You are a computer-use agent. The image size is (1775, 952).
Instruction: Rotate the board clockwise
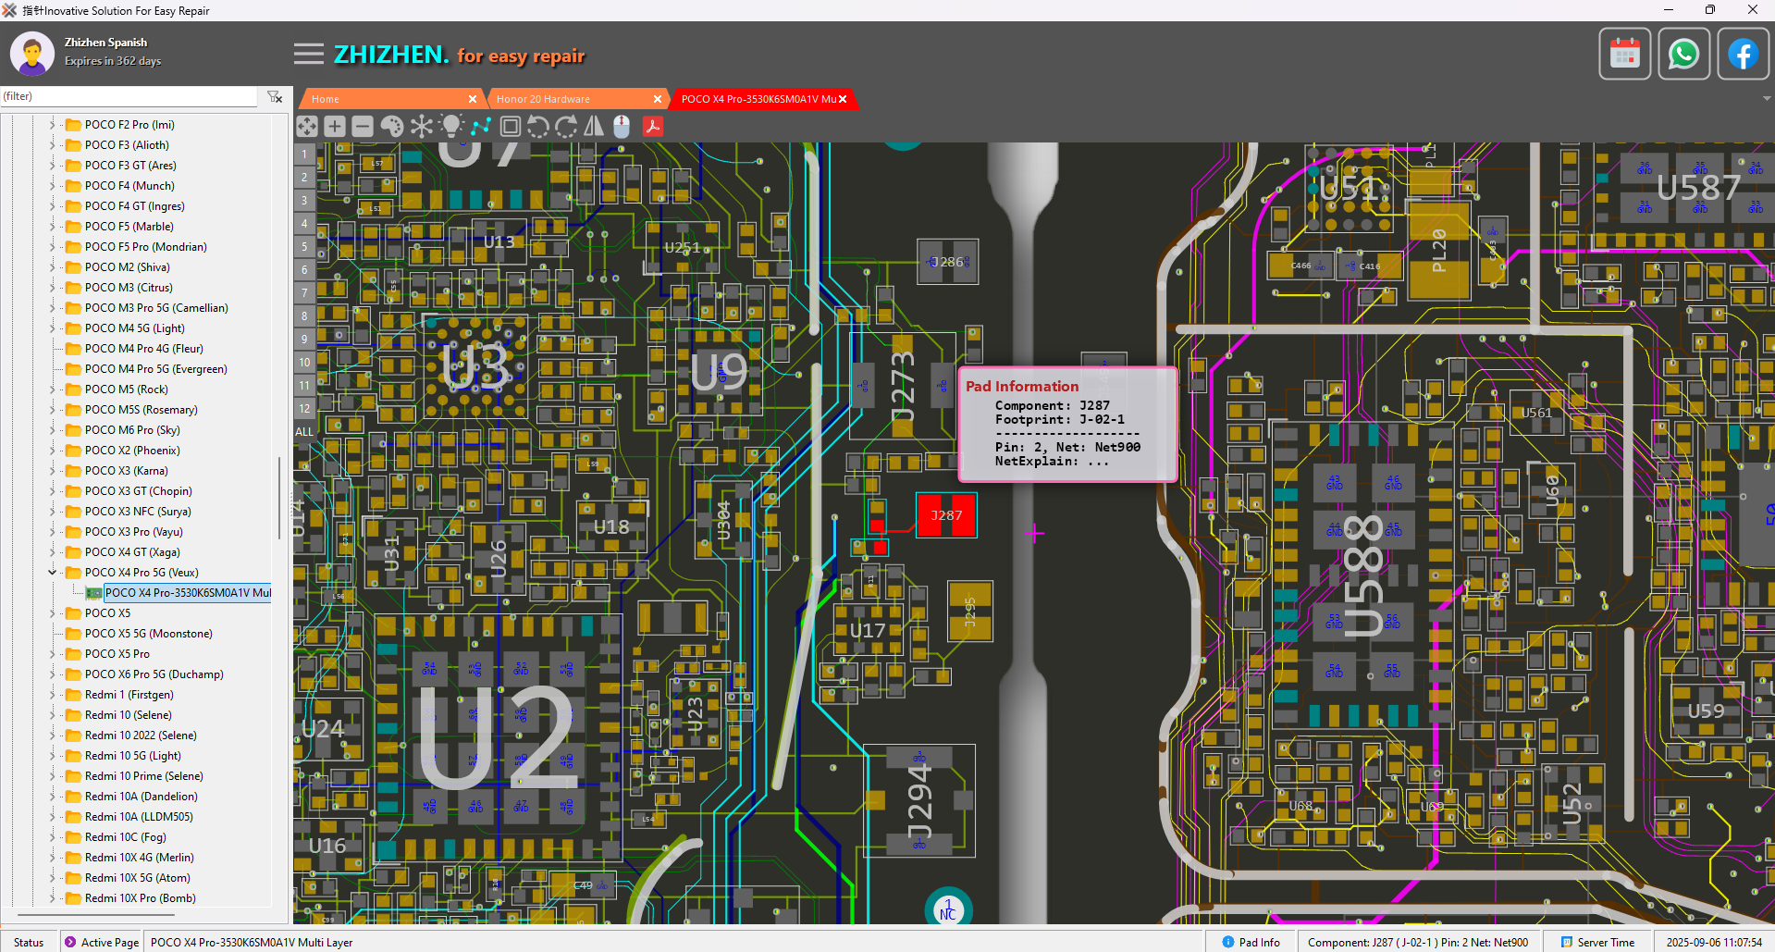tap(566, 126)
